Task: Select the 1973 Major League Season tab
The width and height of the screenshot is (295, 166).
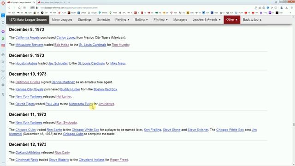Action: click(x=28, y=19)
